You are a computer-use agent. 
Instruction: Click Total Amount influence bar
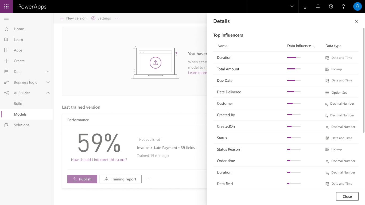pyautogui.click(x=294, y=69)
